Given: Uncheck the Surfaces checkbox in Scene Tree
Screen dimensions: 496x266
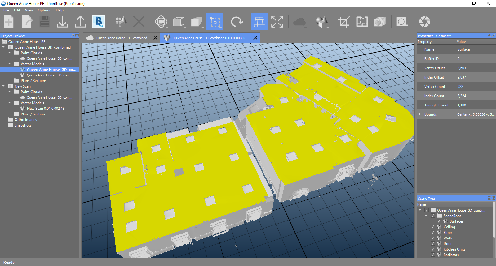Looking at the screenshot, I should click(439, 221).
